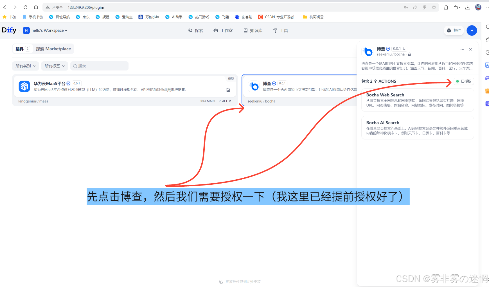Screen dimensions: 489x287
Task: Close the 博查 detail panel
Action: point(470,49)
